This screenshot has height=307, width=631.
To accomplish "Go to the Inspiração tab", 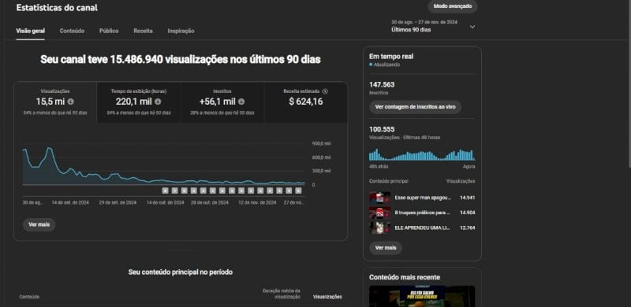I will [181, 31].
